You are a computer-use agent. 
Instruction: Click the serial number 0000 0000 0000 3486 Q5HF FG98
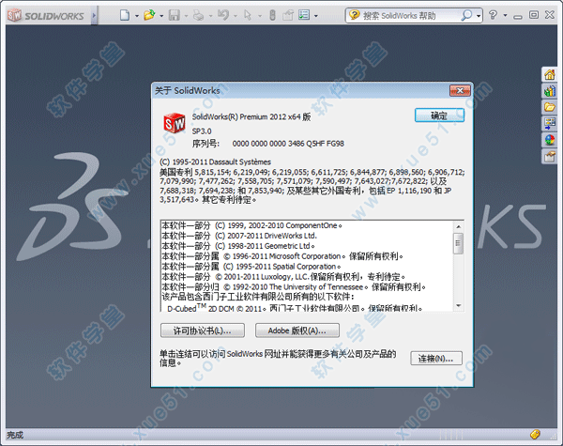tap(288, 144)
